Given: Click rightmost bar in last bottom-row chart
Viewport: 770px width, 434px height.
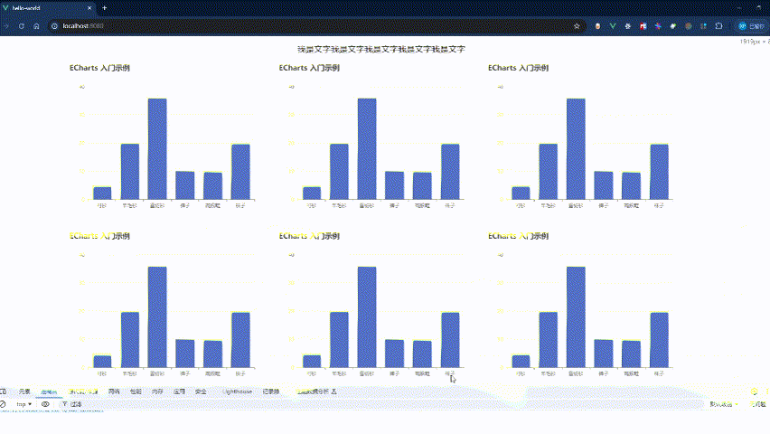Looking at the screenshot, I should [x=659, y=340].
